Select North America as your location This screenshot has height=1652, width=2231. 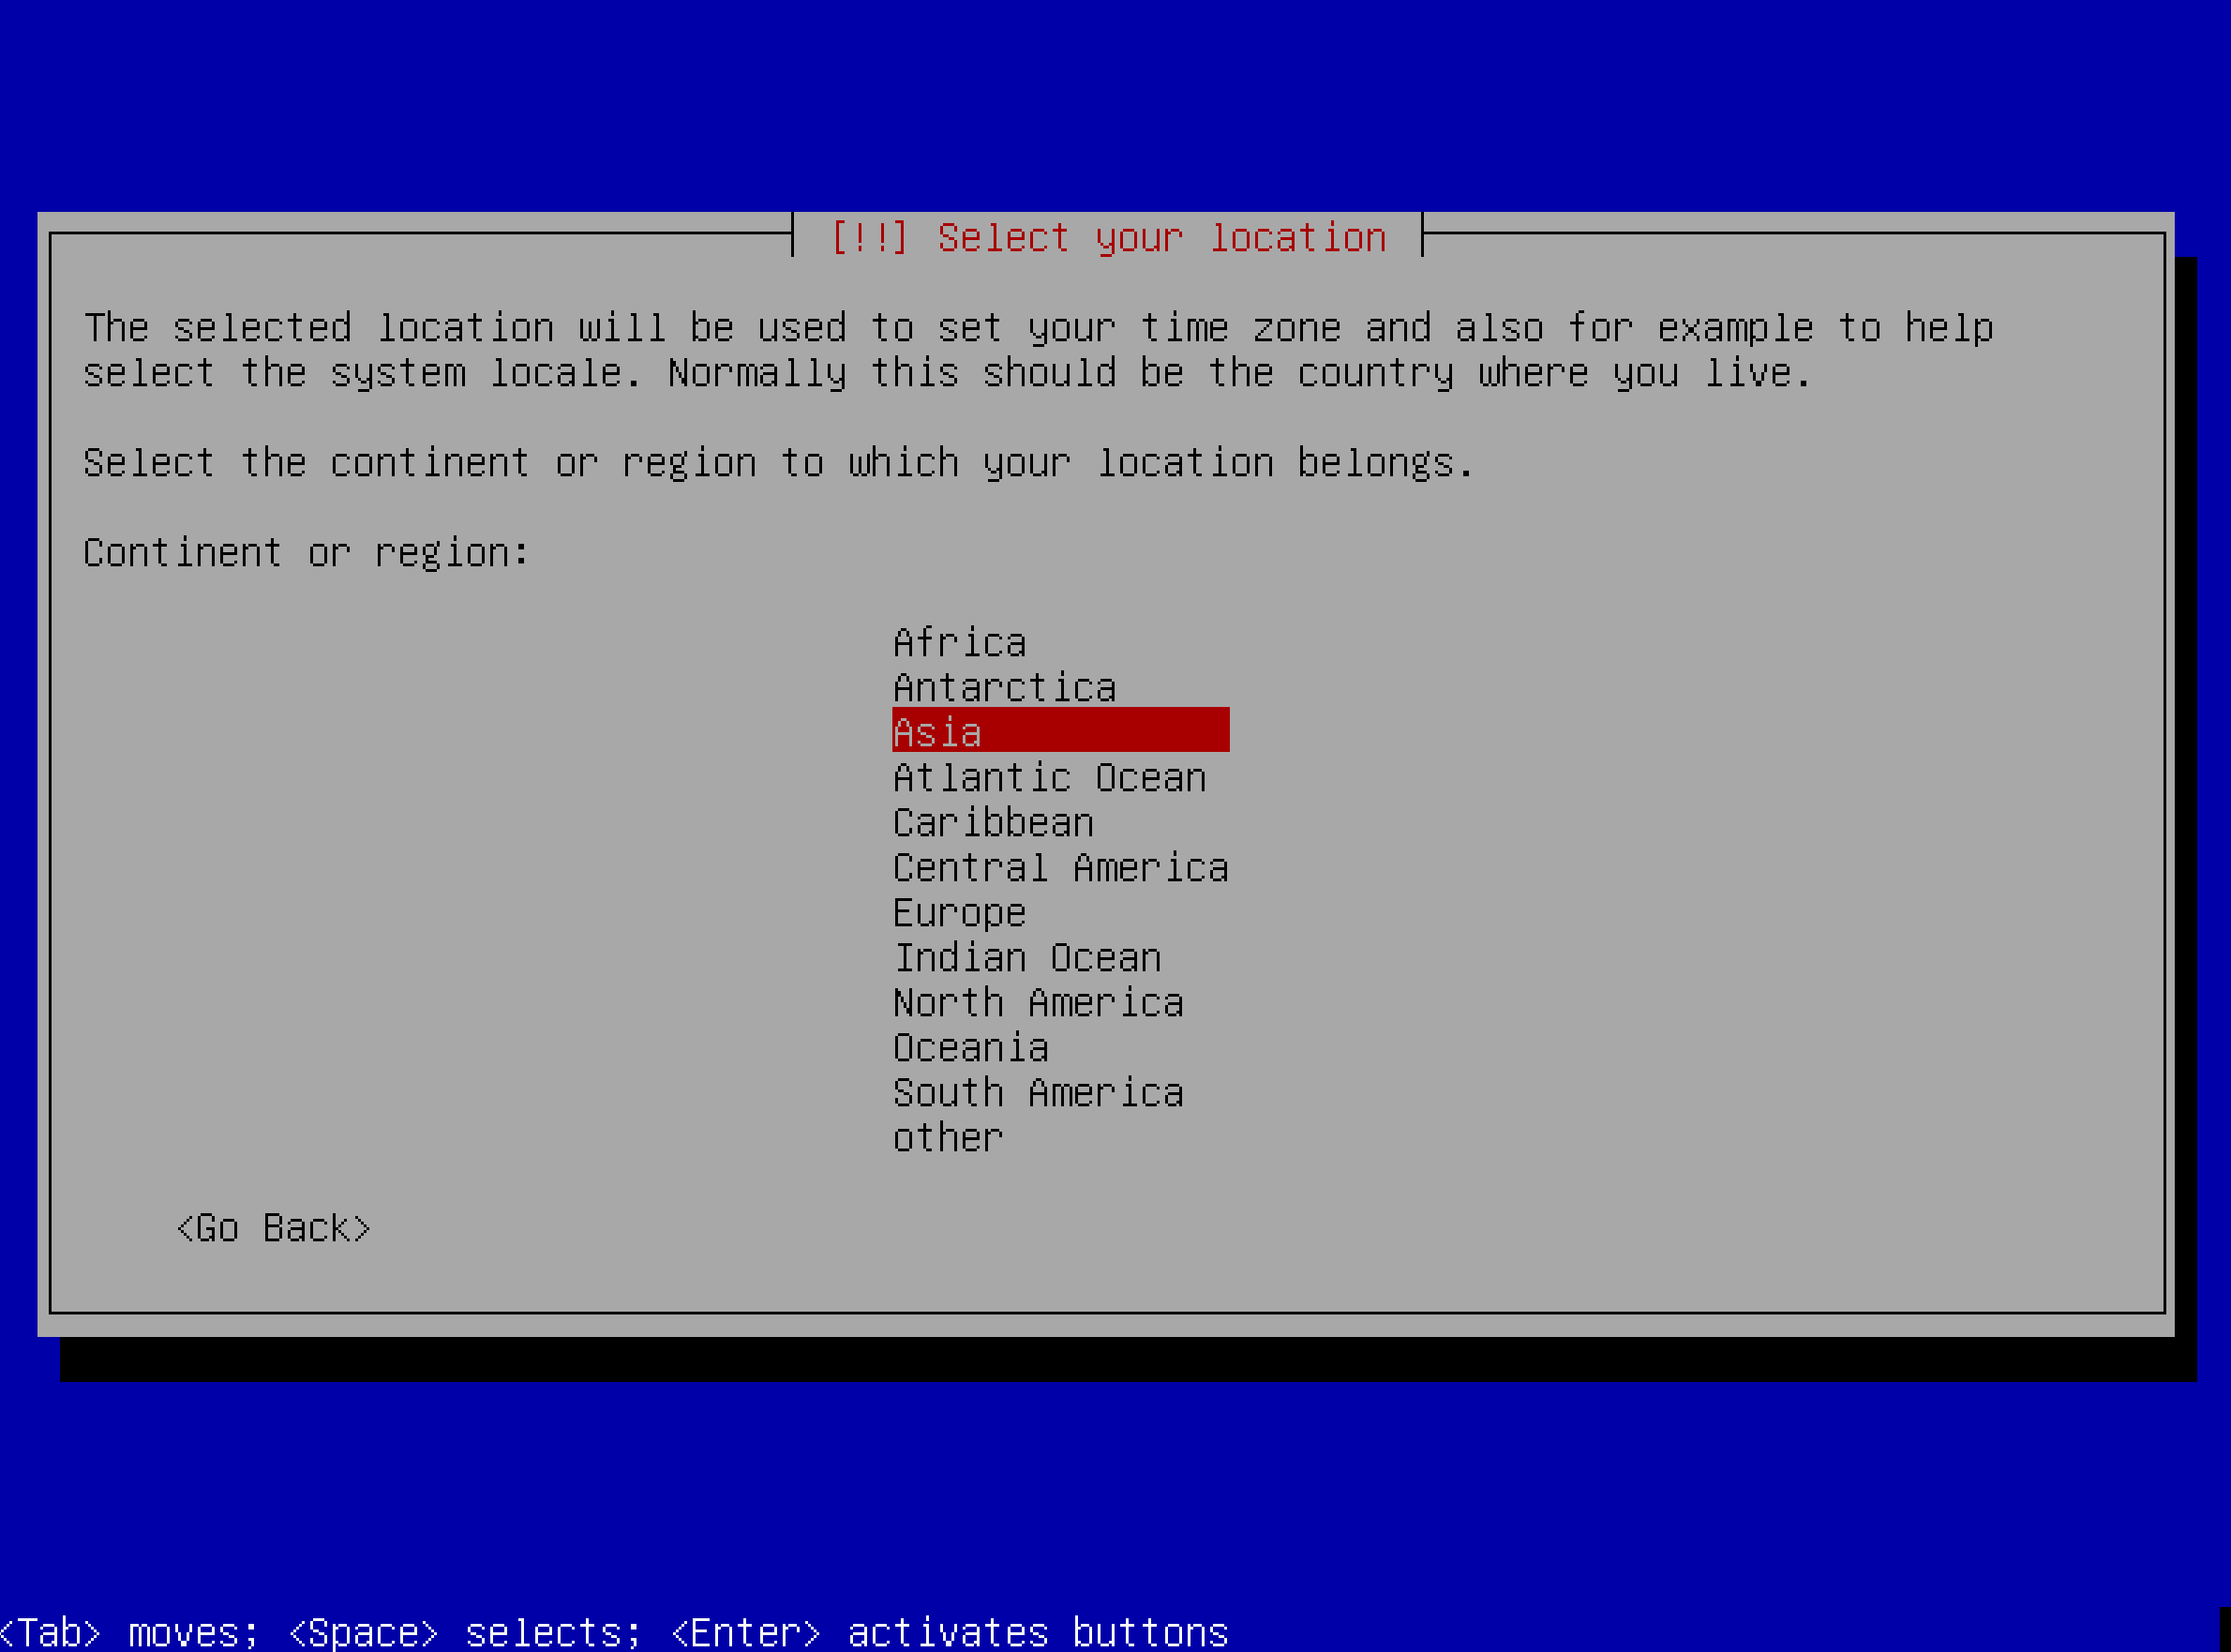coord(1038,1002)
